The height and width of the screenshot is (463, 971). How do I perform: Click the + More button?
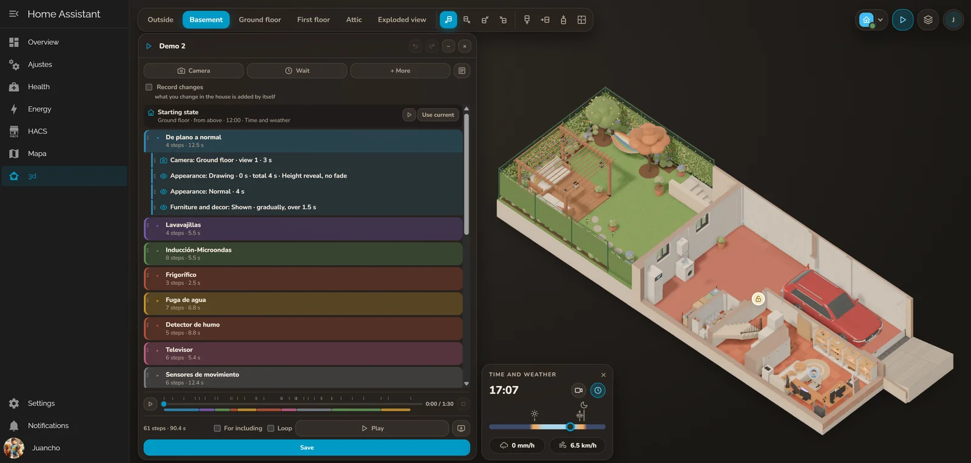400,71
